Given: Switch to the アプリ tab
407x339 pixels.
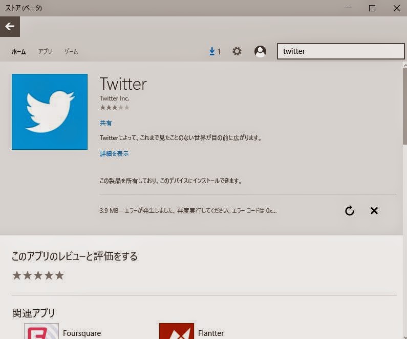Looking at the screenshot, I should point(45,51).
